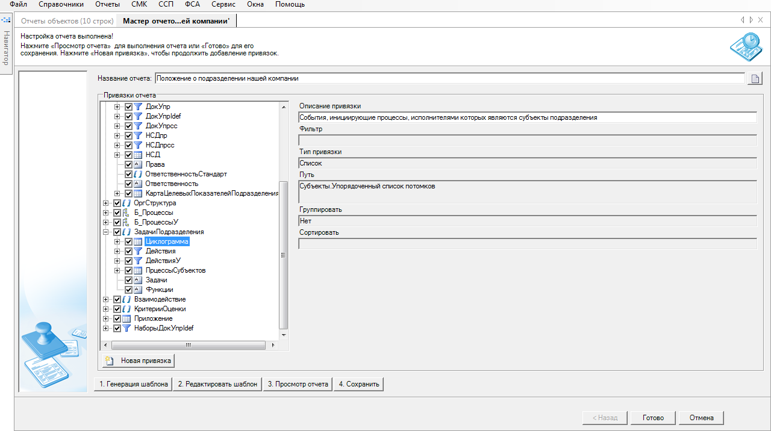Click the 3. Просмотр отчета button

pos(298,384)
